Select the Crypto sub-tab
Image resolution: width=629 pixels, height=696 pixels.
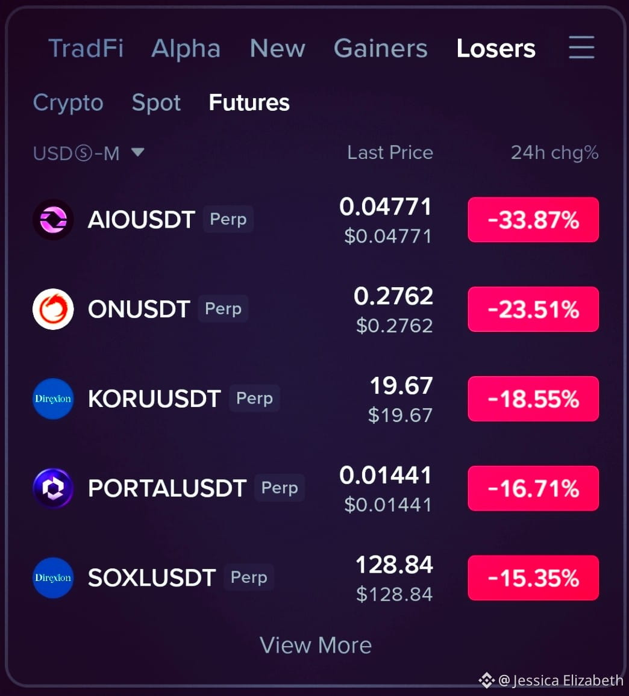68,104
